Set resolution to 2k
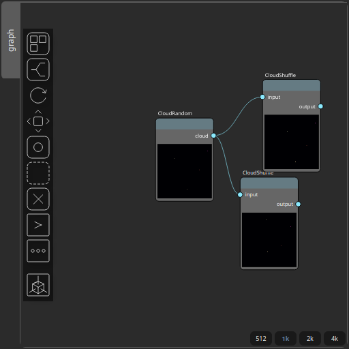 tap(310, 339)
